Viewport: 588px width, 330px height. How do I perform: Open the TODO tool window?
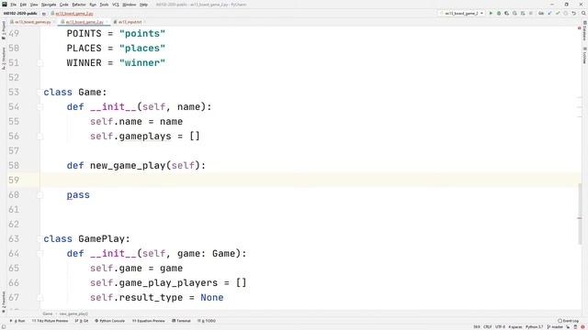pyautogui.click(x=207, y=321)
